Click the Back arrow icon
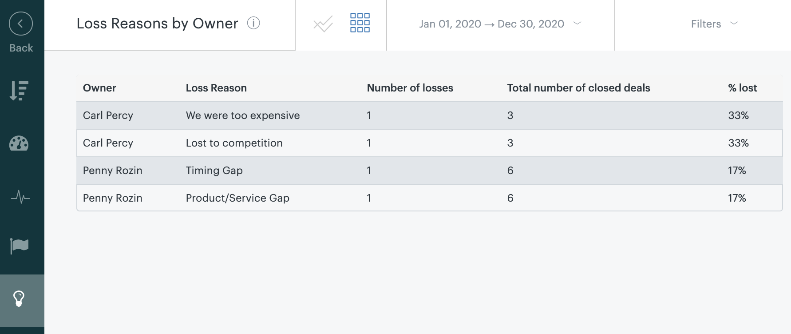 coord(20,24)
